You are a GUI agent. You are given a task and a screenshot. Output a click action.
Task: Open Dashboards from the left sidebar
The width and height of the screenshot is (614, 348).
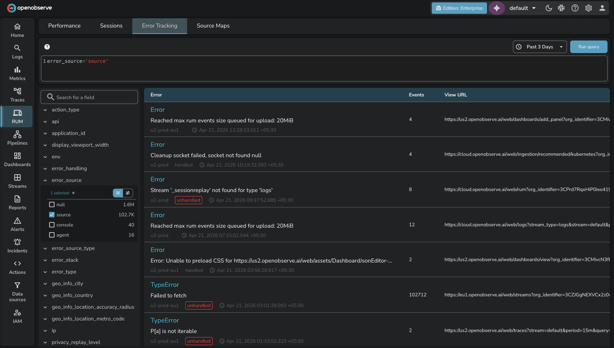(17, 160)
